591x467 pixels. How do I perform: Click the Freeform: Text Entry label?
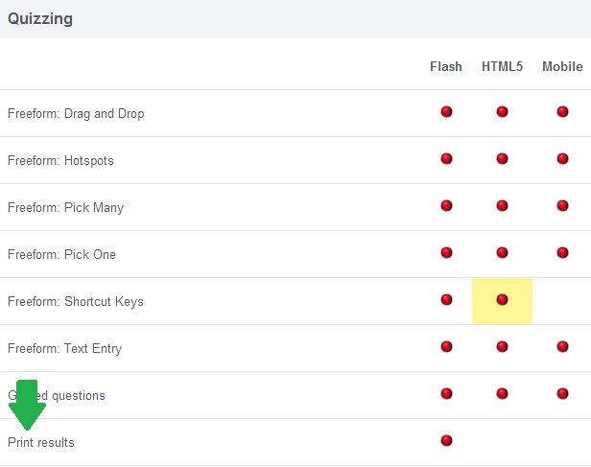point(64,348)
